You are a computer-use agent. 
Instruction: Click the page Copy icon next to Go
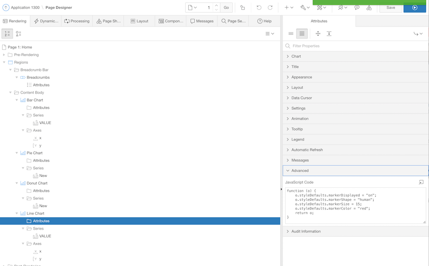(x=242, y=7)
